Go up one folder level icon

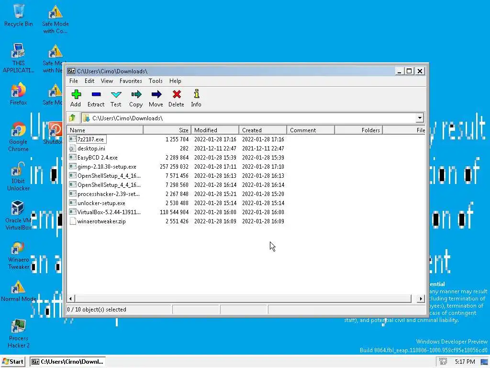tap(73, 118)
